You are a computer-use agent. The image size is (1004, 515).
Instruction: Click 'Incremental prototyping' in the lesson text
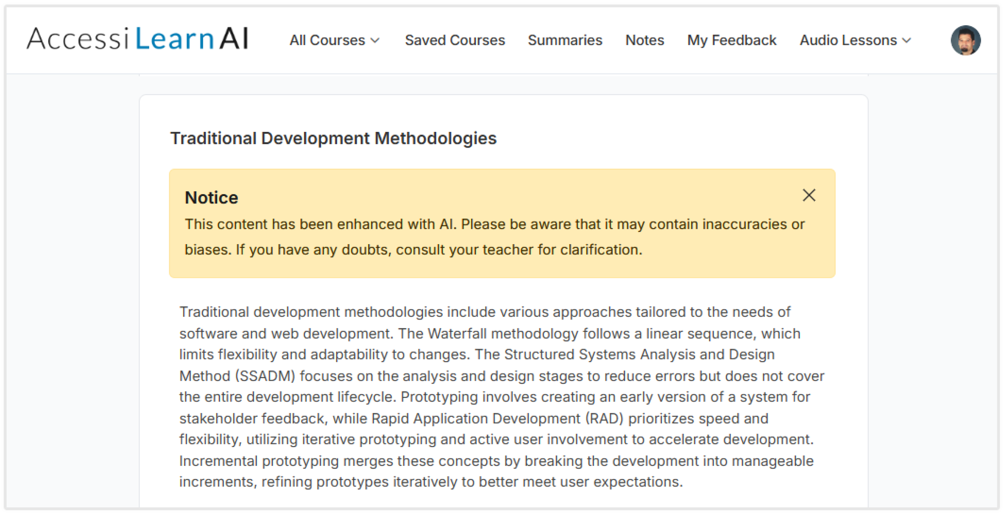pos(259,461)
